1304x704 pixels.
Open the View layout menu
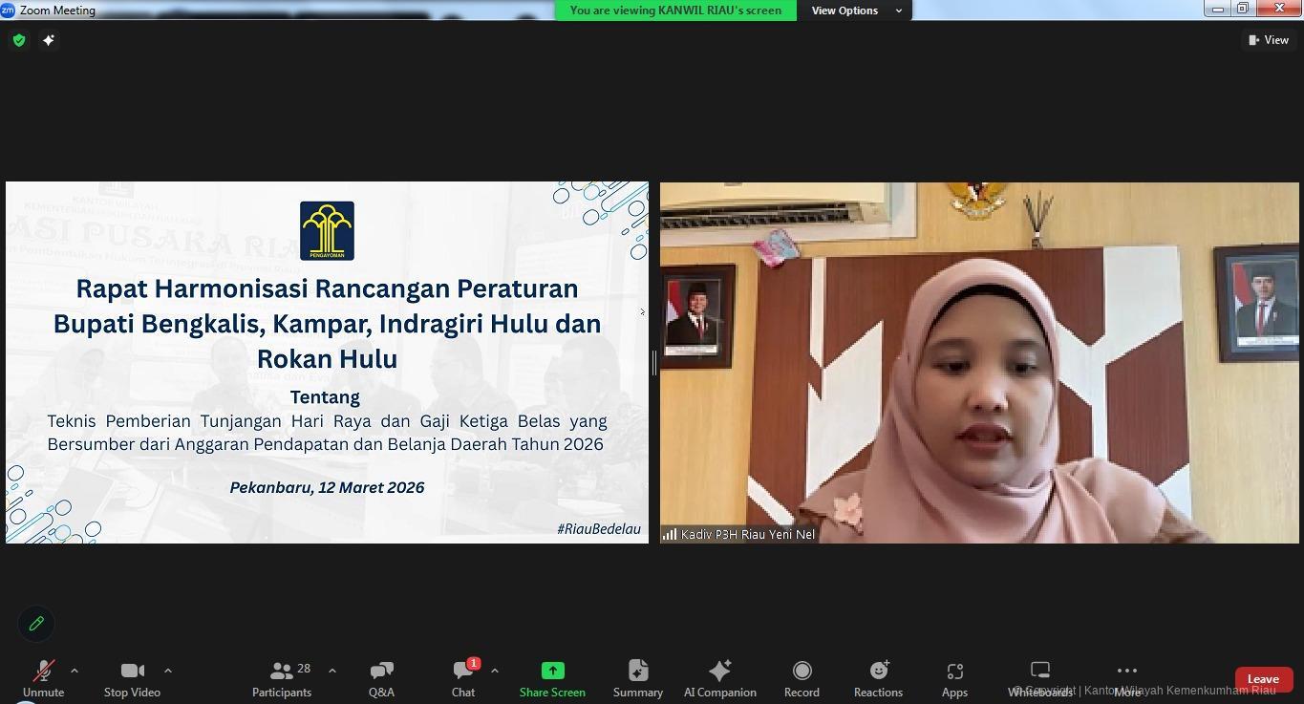(x=1268, y=40)
